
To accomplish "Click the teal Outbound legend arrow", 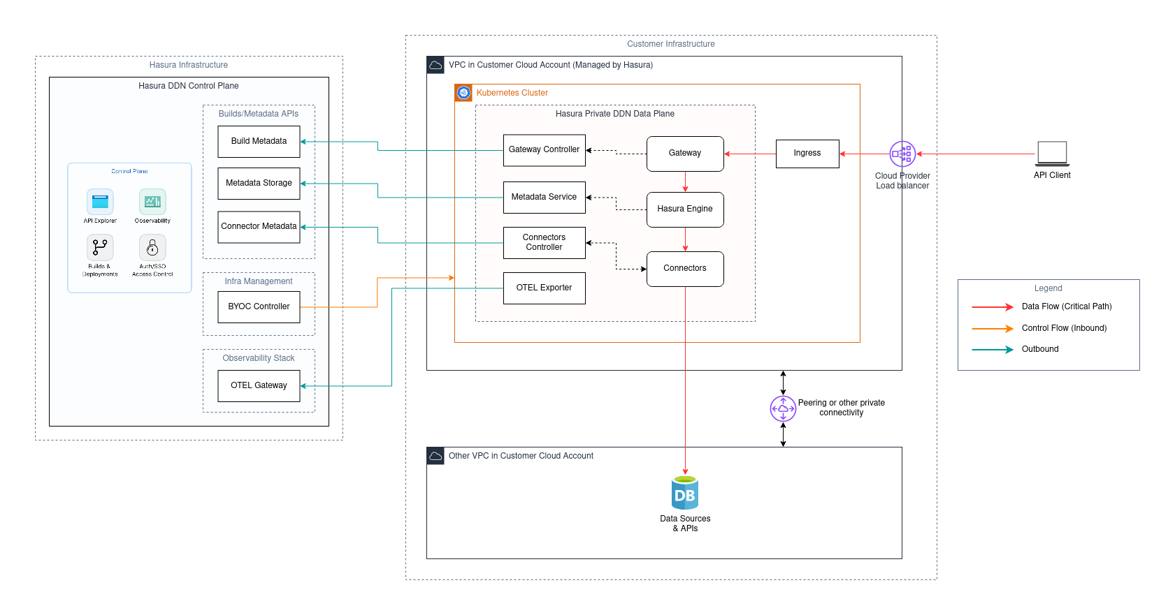I will pos(993,349).
